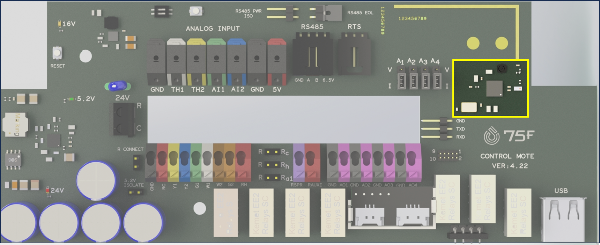The width and height of the screenshot is (600, 245).
Task: Click the RS485 EOL label
Action: coord(360,13)
